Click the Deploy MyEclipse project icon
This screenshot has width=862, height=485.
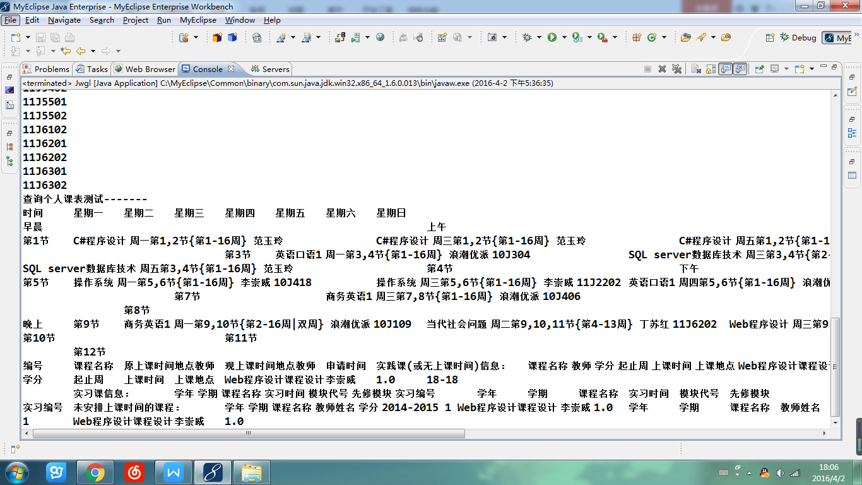(x=340, y=37)
